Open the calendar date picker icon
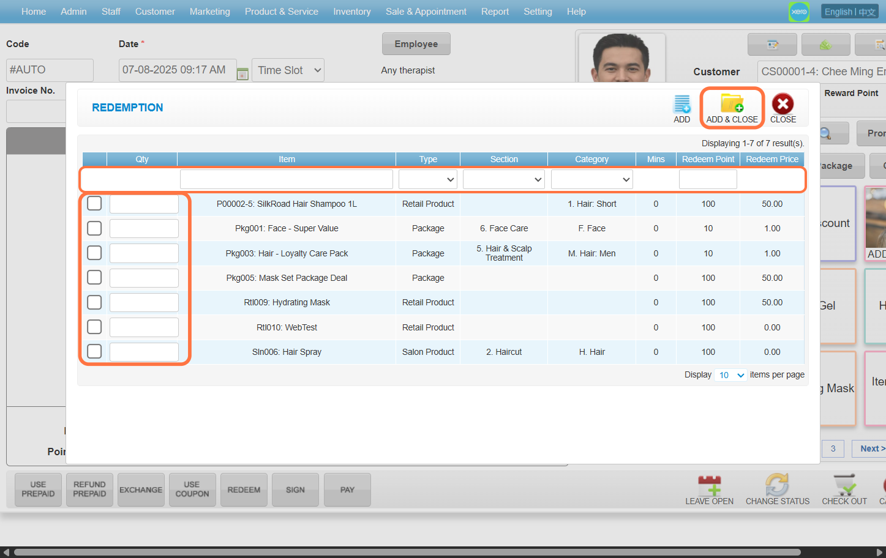The height and width of the screenshot is (558, 886). pos(242,73)
